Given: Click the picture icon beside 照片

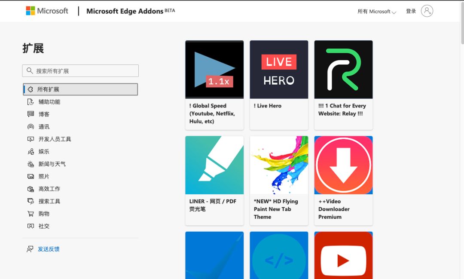Looking at the screenshot, I should click(x=31, y=177).
